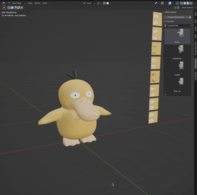Enable the Flip Pose checkbox
The width and height of the screenshot is (197, 195).
click(x=164, y=21)
